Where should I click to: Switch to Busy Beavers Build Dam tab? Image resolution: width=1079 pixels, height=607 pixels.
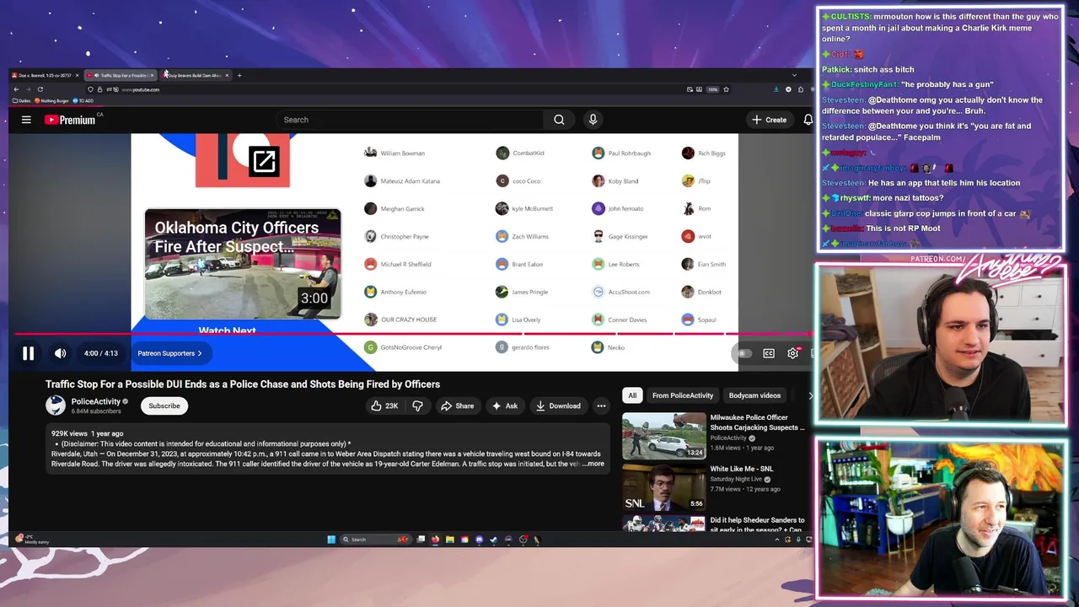pyautogui.click(x=196, y=75)
